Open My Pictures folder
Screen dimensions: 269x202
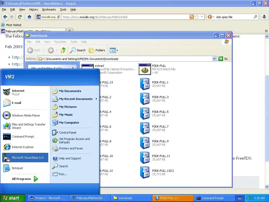tap(75, 107)
